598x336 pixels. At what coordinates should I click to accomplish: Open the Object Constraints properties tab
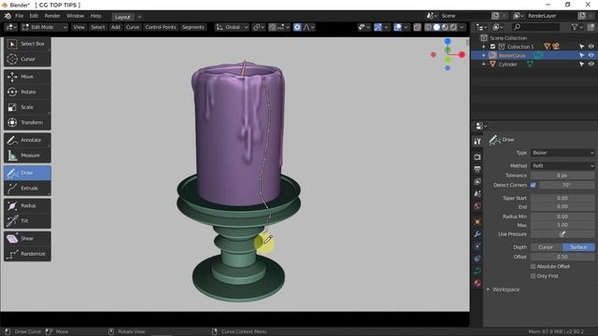point(477,259)
